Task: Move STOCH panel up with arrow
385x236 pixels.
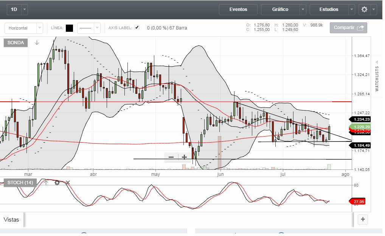Action: coord(45,183)
